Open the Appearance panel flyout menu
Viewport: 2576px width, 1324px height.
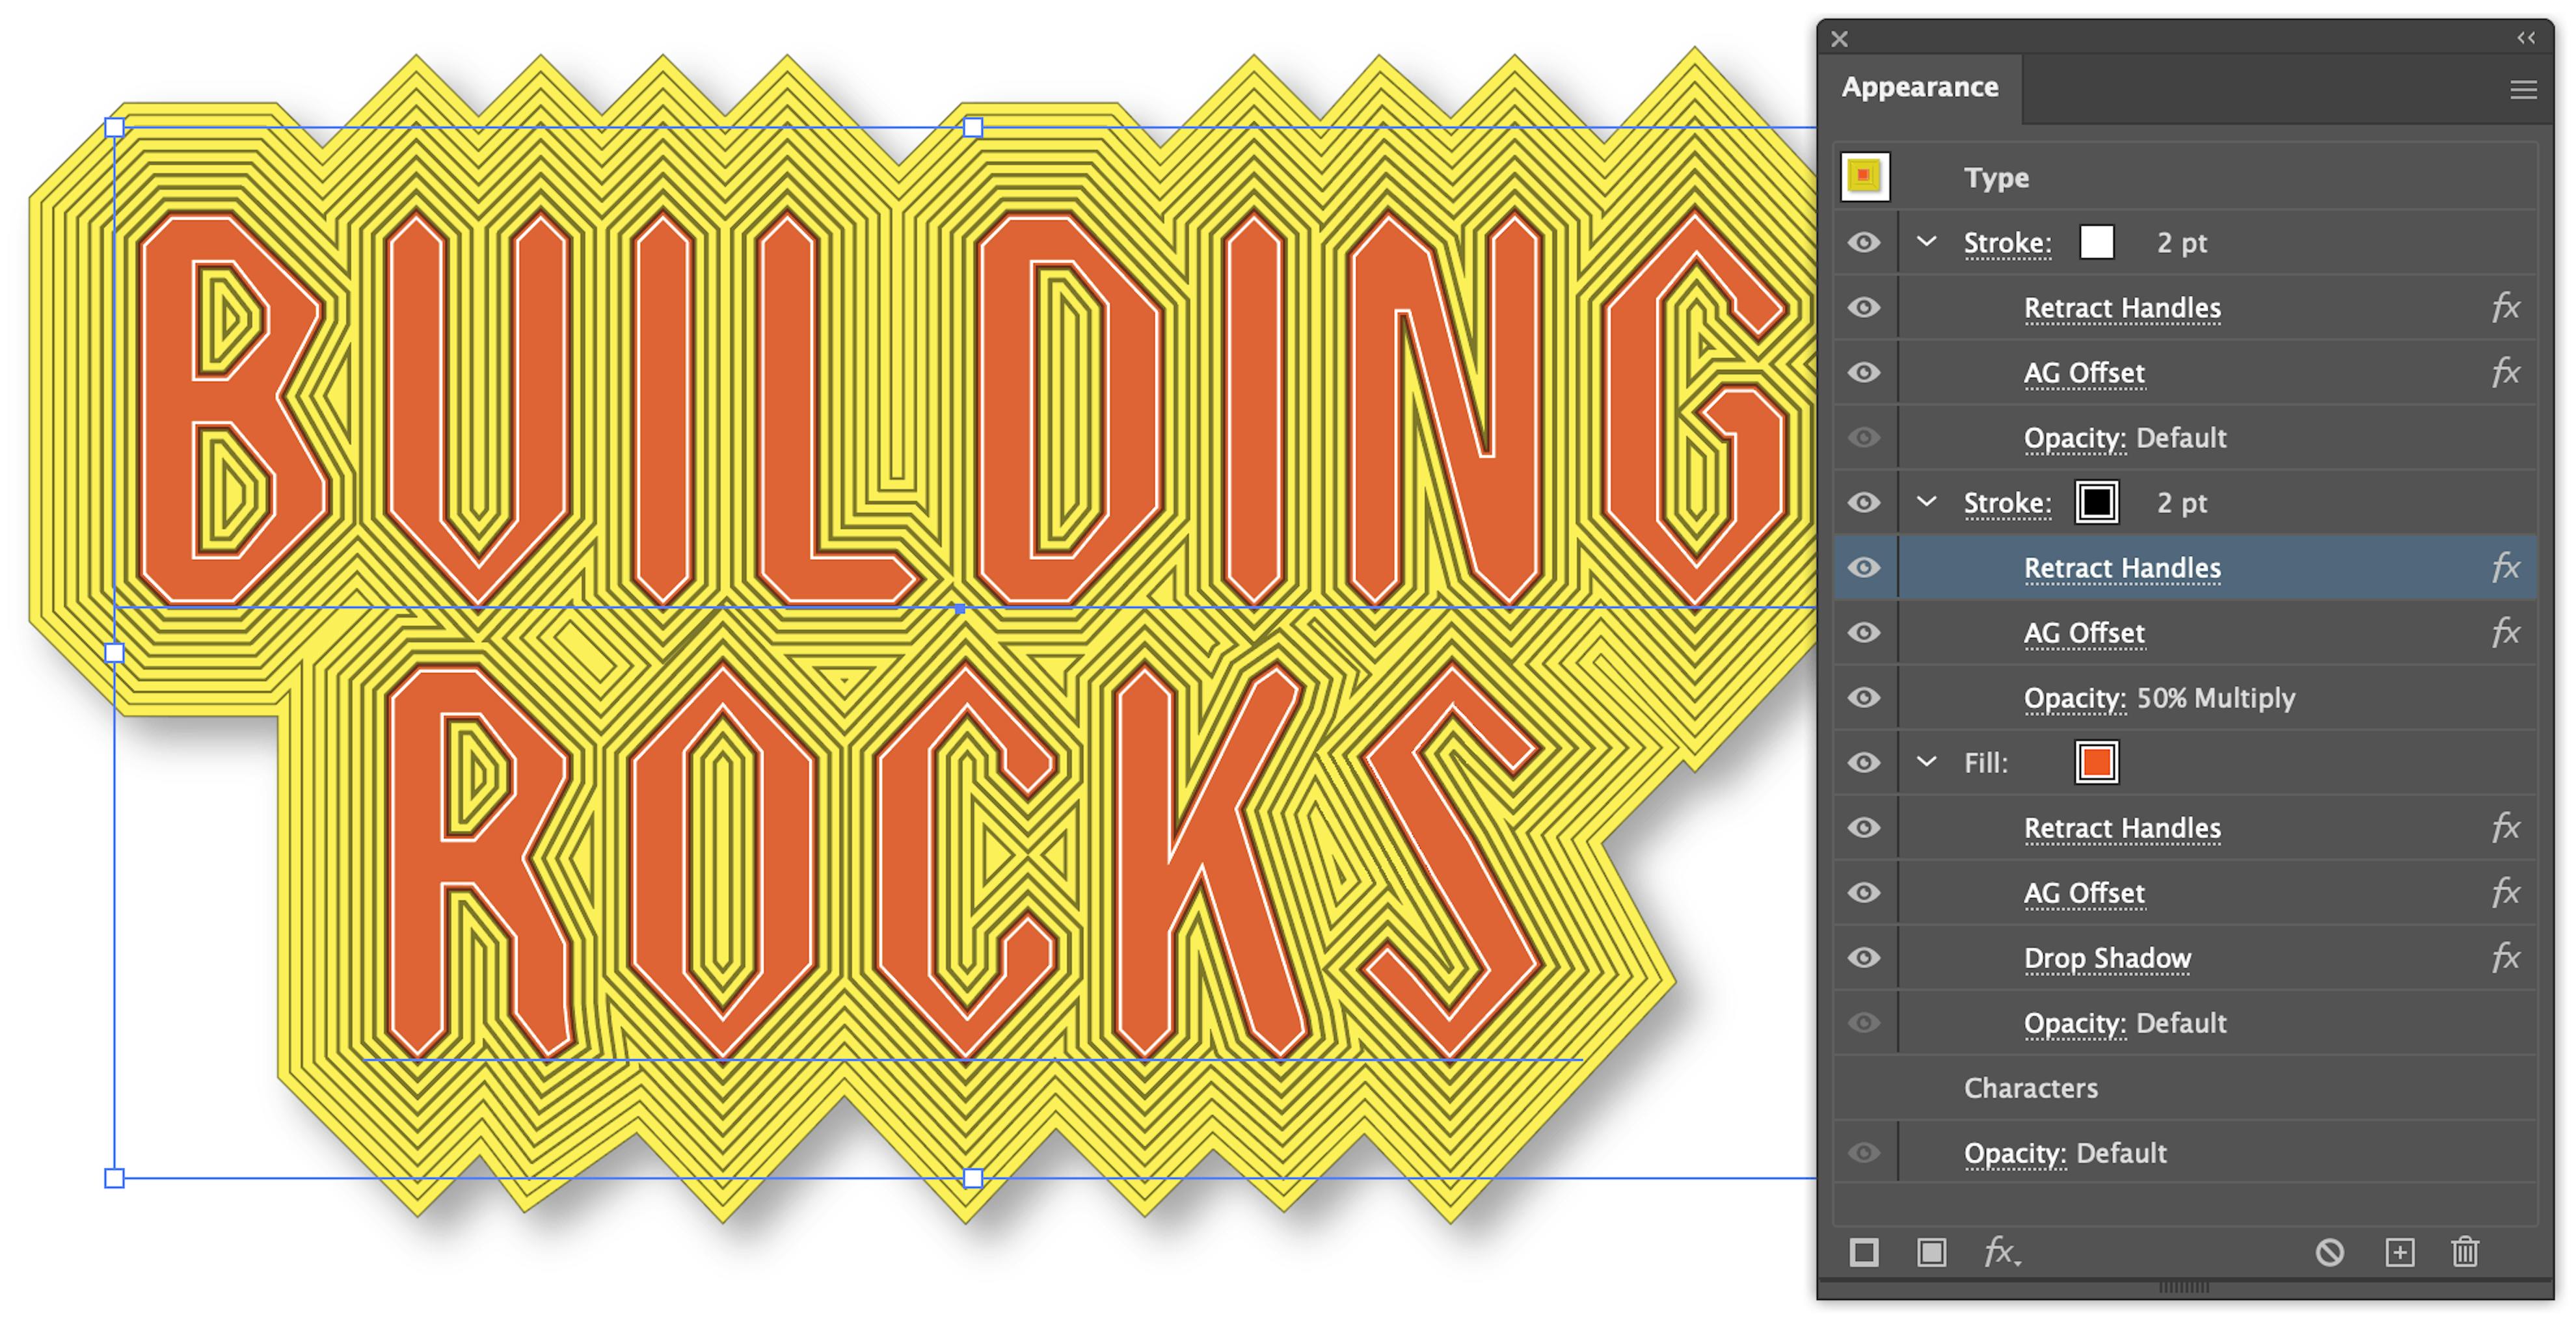[x=2524, y=89]
